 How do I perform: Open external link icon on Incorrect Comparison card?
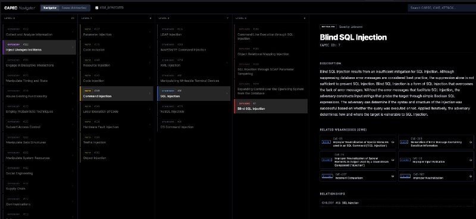(393, 176)
